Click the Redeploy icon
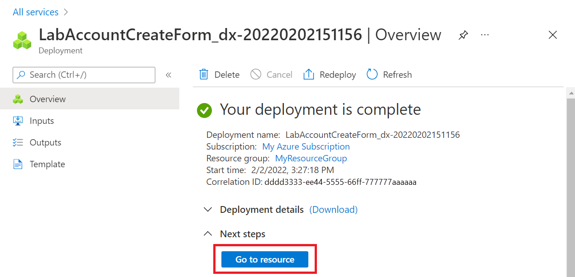 click(x=308, y=74)
